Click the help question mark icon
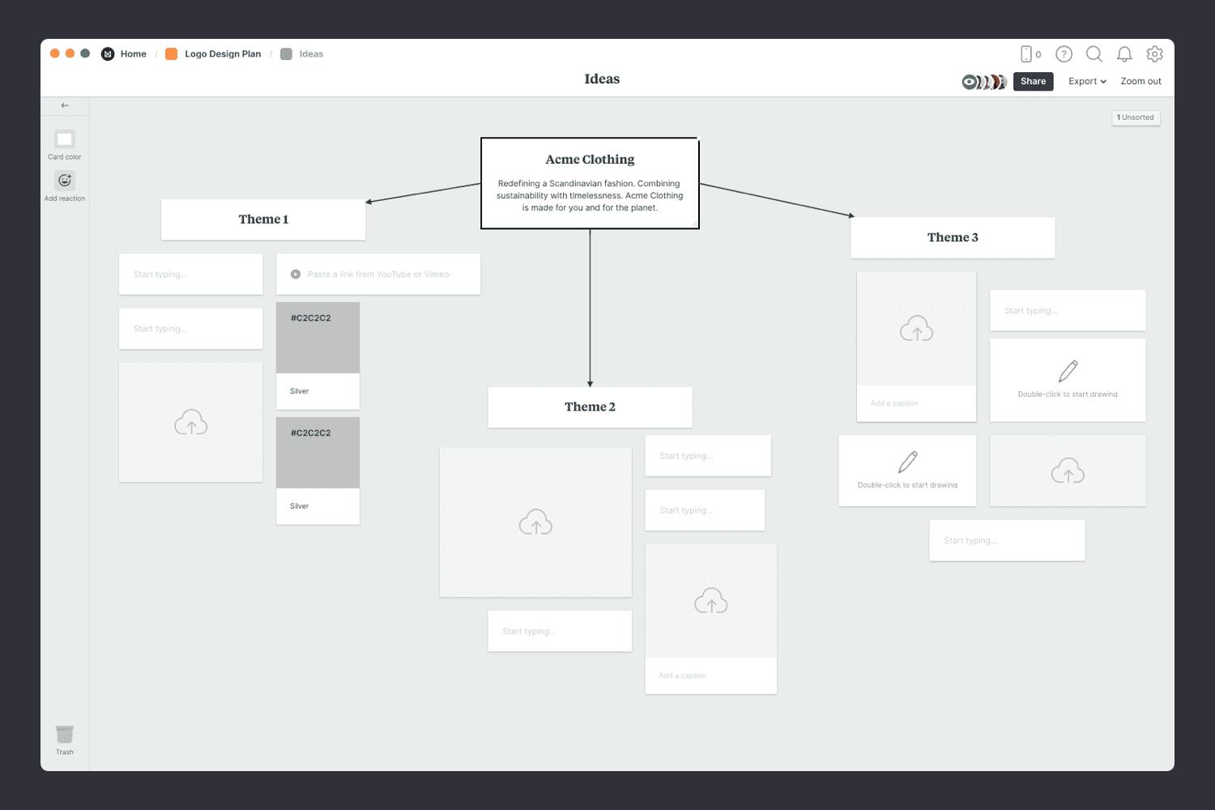The image size is (1215, 810). 1064,54
